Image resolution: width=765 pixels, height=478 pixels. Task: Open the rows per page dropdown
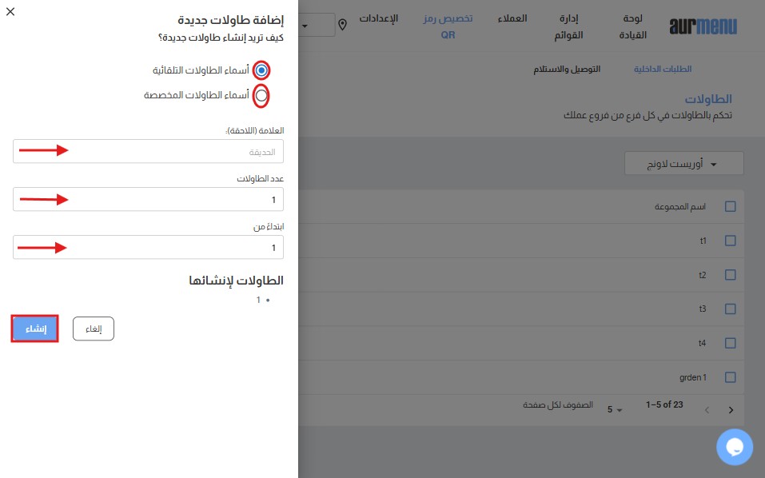pyautogui.click(x=614, y=409)
